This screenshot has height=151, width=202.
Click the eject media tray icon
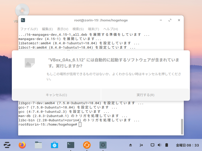tap(131, 145)
